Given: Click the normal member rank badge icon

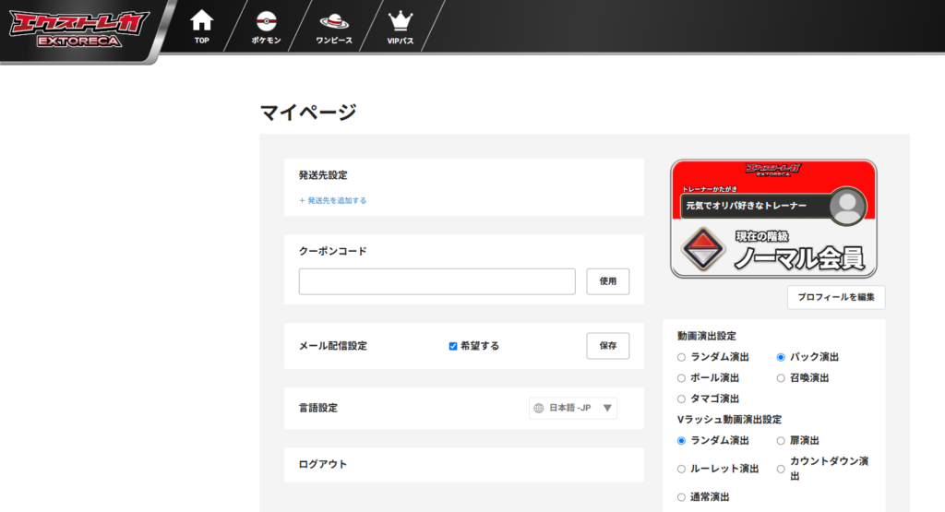Looking at the screenshot, I should point(704,250).
